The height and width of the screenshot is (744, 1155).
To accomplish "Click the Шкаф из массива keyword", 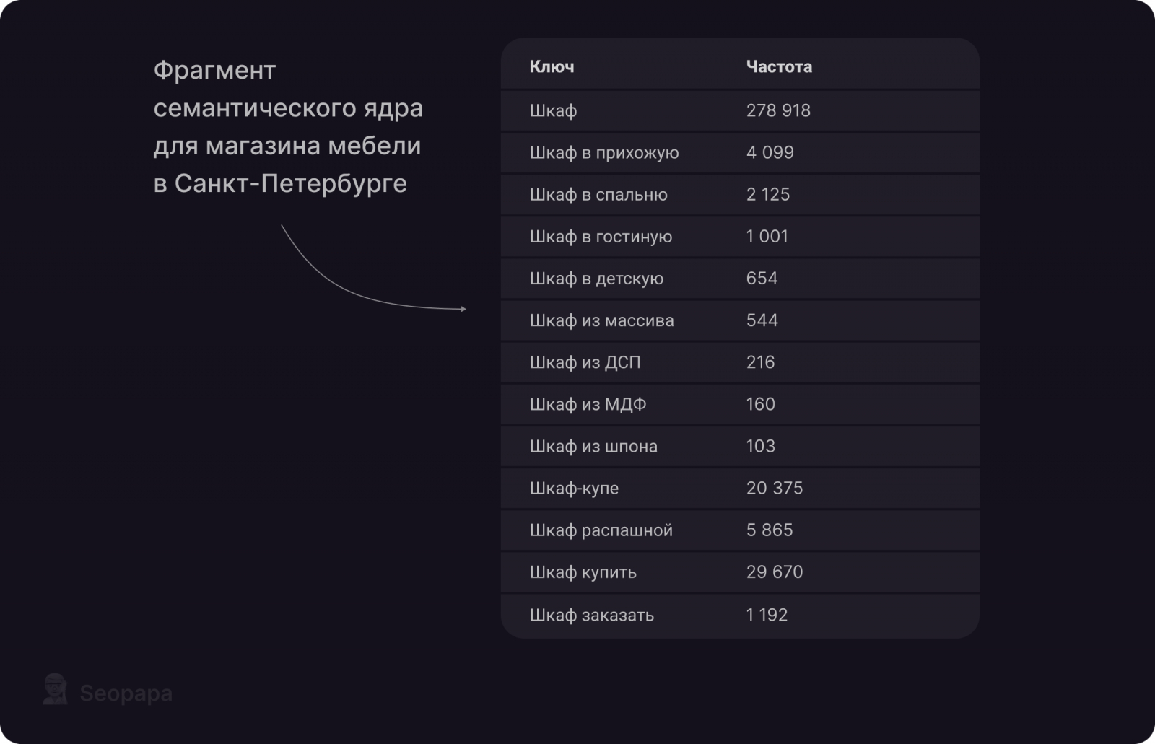I will tap(601, 320).
